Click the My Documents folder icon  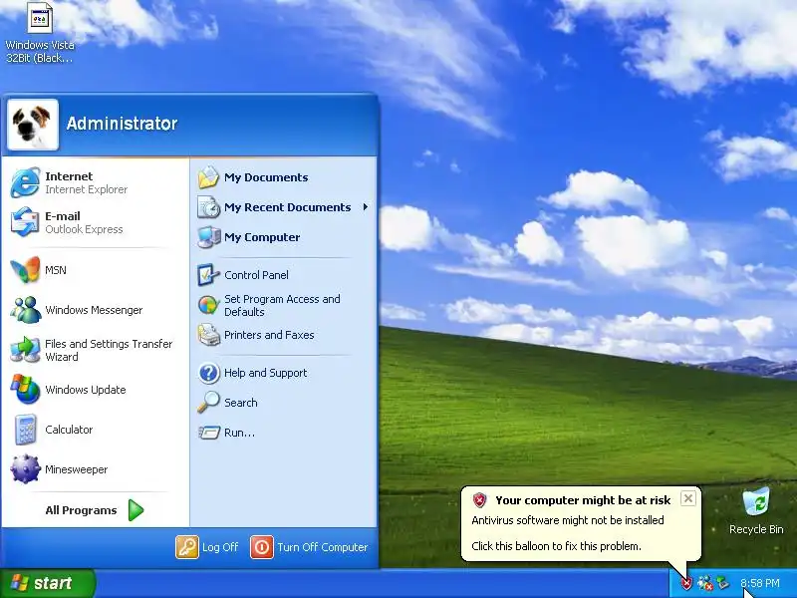pyautogui.click(x=208, y=177)
